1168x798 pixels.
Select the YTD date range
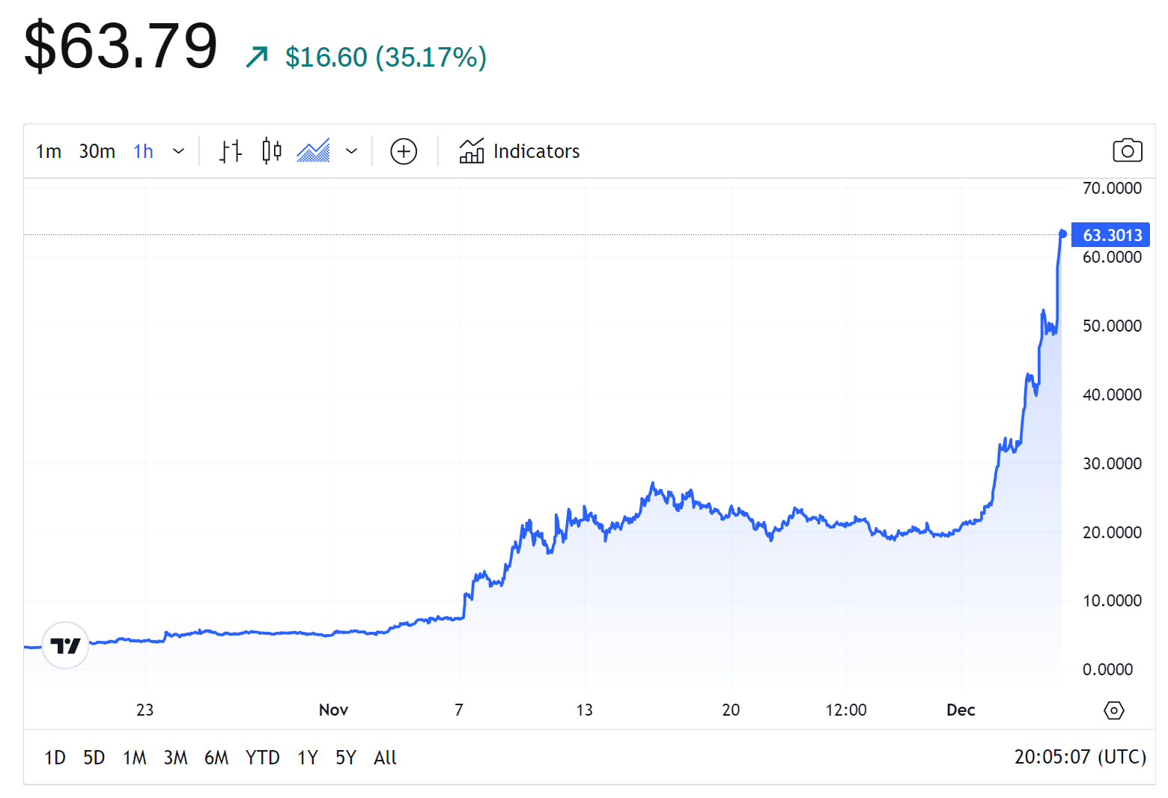click(262, 758)
